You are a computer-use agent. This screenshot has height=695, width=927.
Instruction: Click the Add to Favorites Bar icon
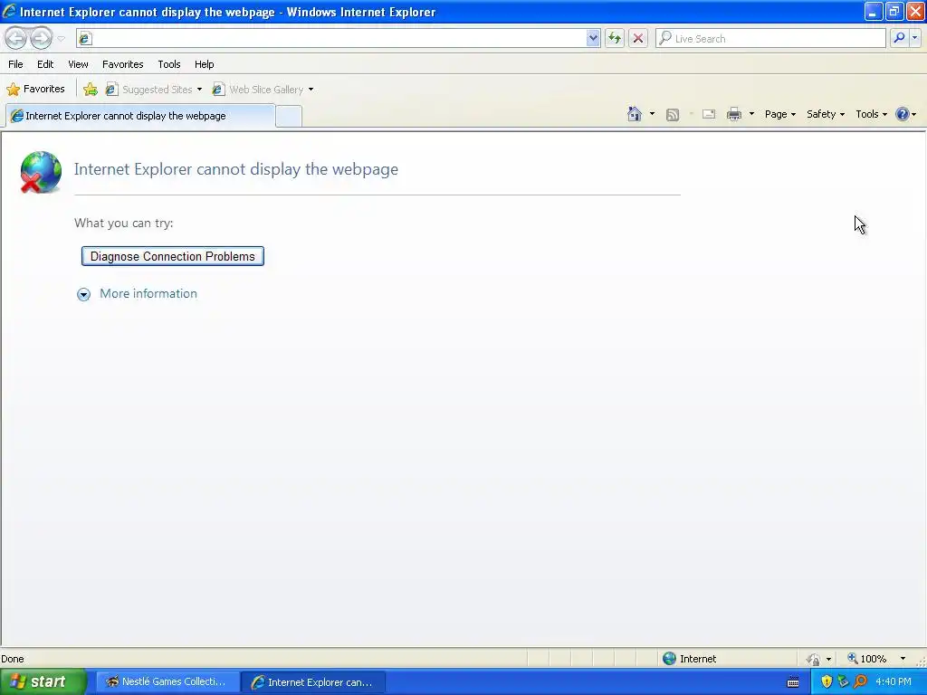91,90
